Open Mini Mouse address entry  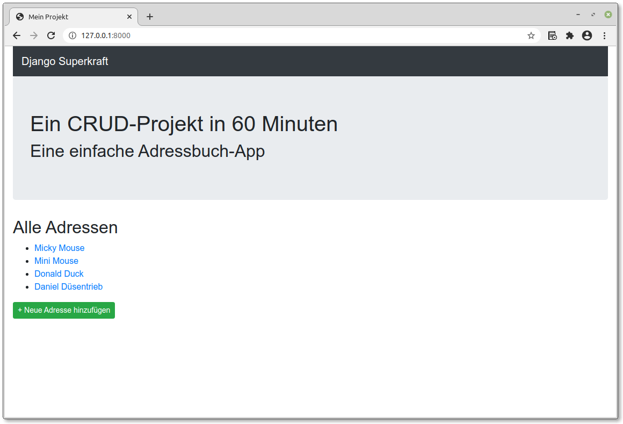tap(56, 261)
